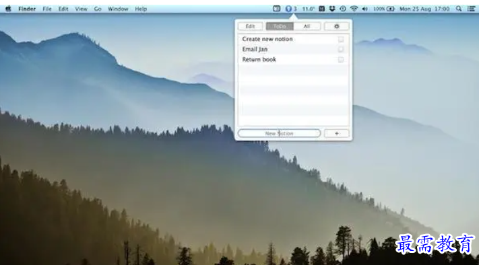
Task: Open the Finder menu
Action: tap(27, 9)
